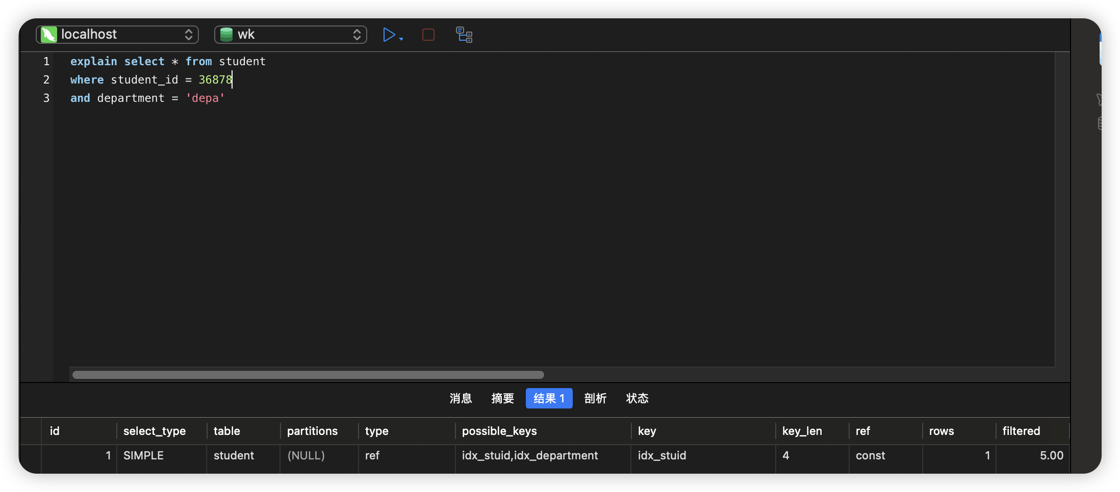This screenshot has width=1120, height=492.
Task: Click the key_len value '4' cell
Action: pyautogui.click(x=812, y=455)
